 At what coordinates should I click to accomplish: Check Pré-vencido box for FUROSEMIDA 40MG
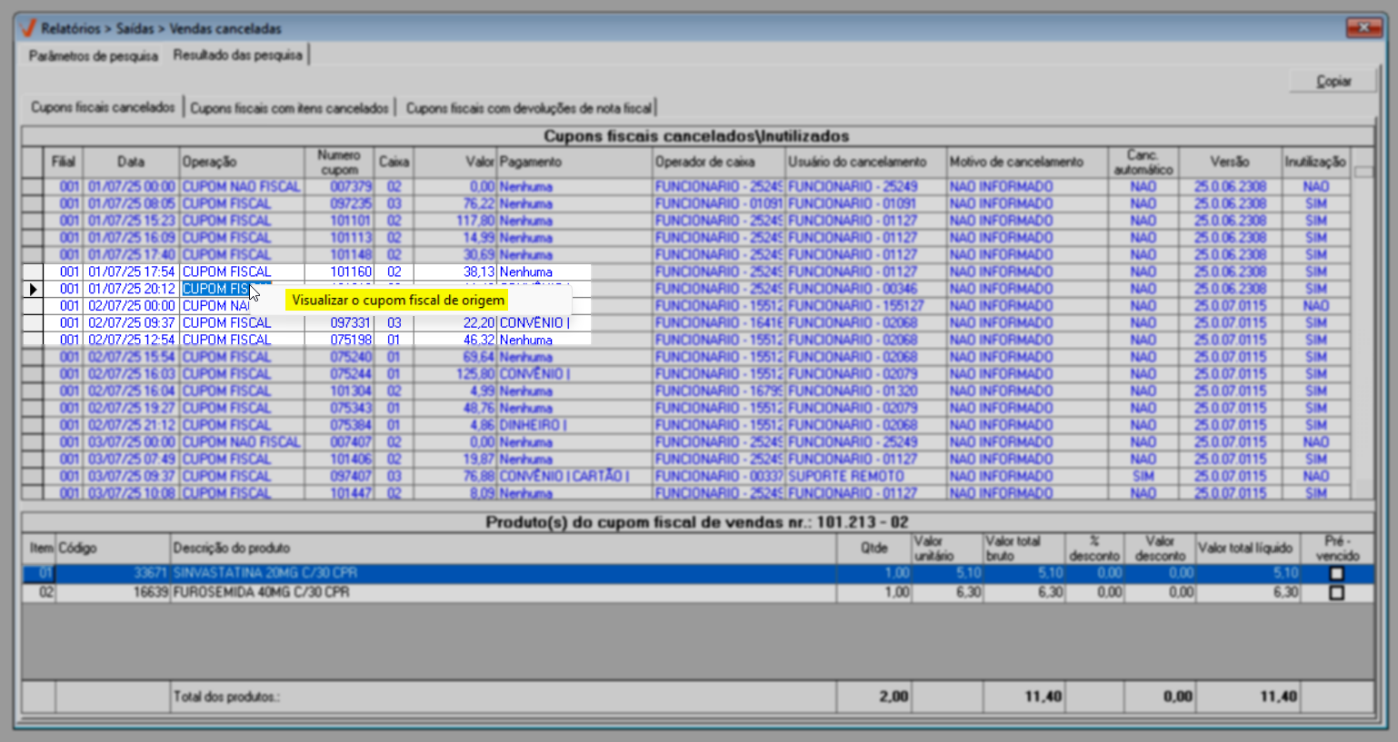click(x=1336, y=593)
